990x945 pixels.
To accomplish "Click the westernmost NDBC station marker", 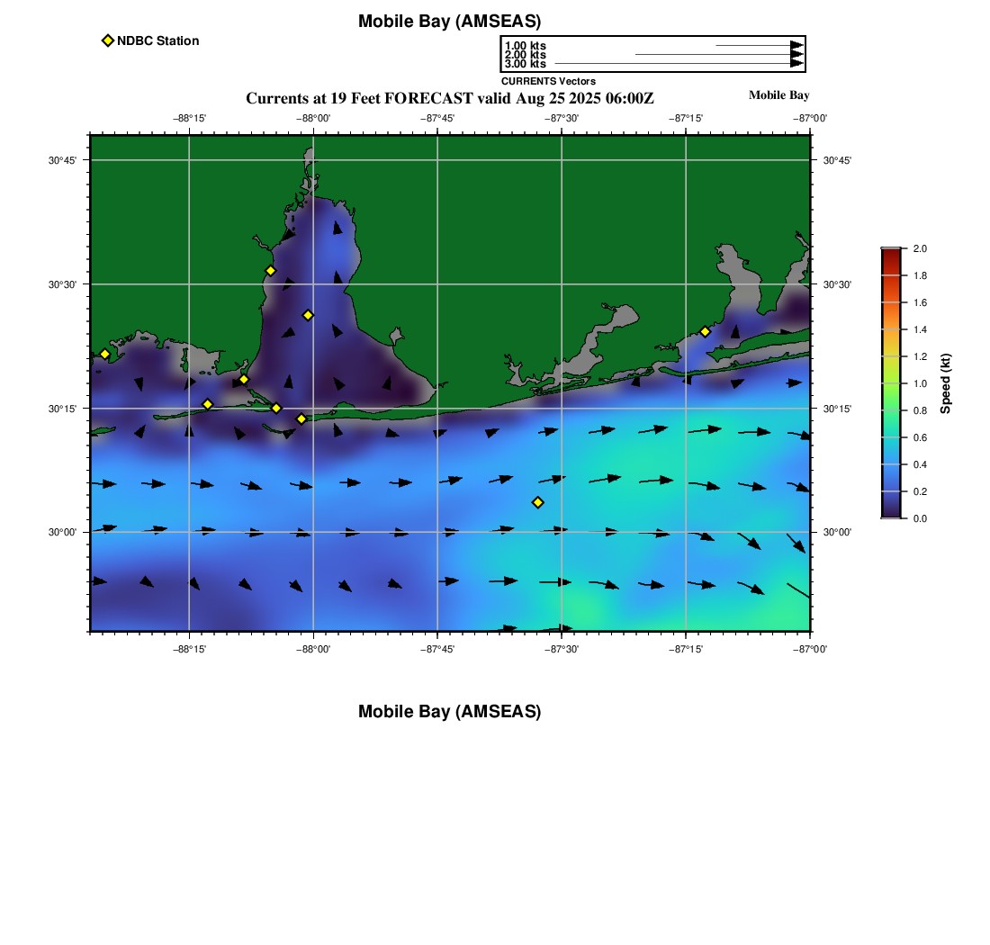I will (104, 354).
